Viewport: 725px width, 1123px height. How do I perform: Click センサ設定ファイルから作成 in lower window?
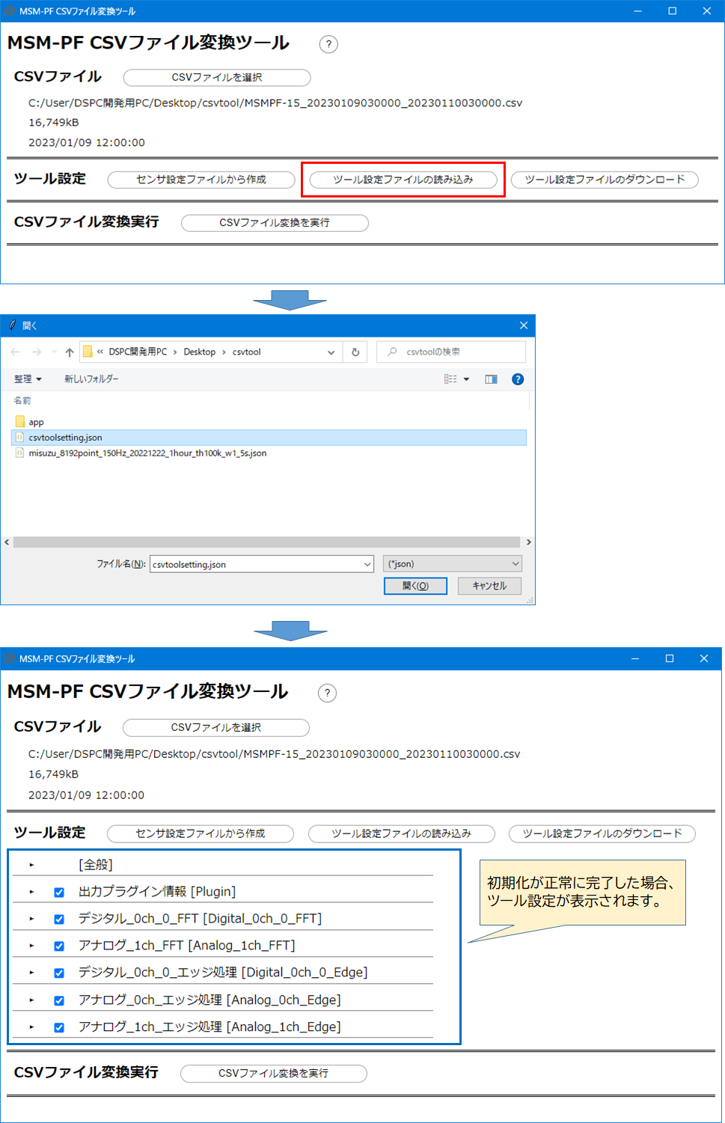pos(201,833)
